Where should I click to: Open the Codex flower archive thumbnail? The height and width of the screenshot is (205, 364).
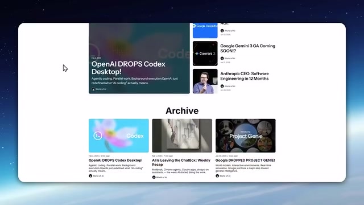[x=119, y=136]
